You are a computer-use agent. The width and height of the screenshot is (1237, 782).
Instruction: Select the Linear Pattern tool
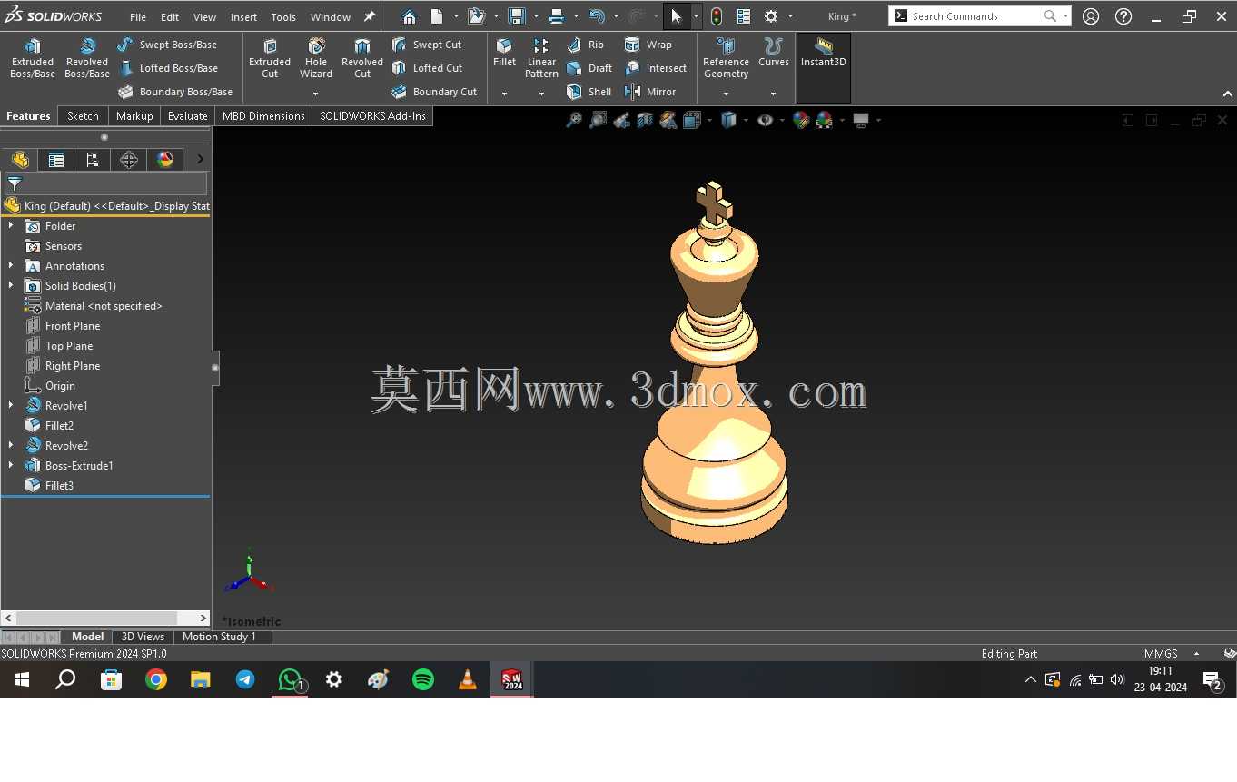point(541,59)
